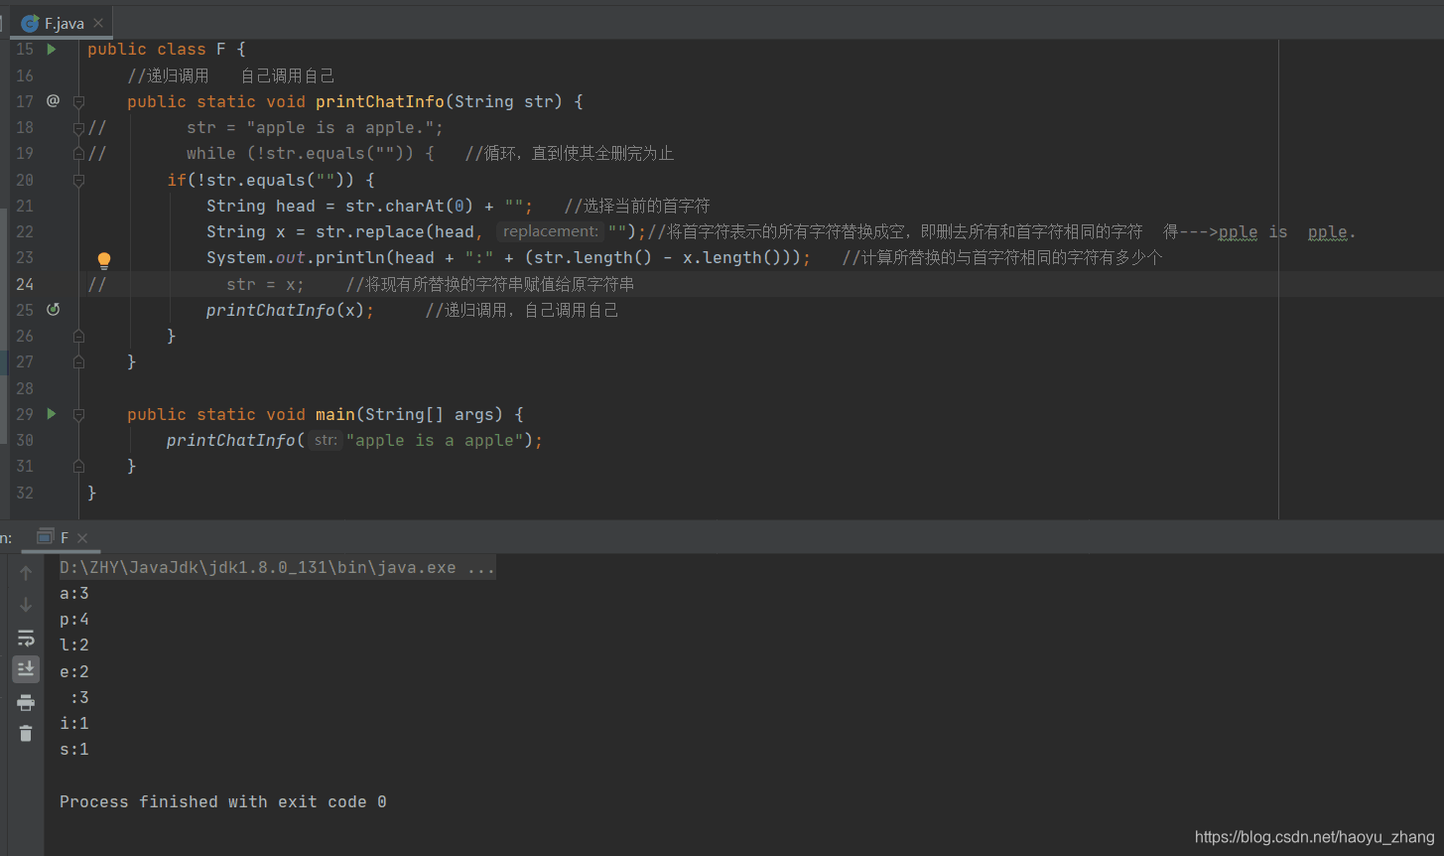Click 'System.out.println' on line 23
The height and width of the screenshot is (856, 1444).
296,257
